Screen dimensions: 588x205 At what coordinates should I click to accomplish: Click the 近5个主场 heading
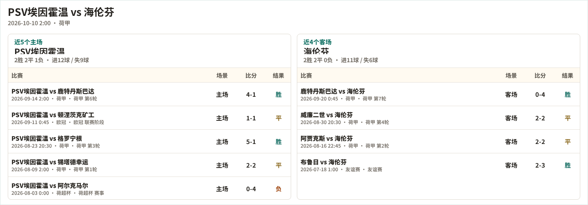(28, 42)
